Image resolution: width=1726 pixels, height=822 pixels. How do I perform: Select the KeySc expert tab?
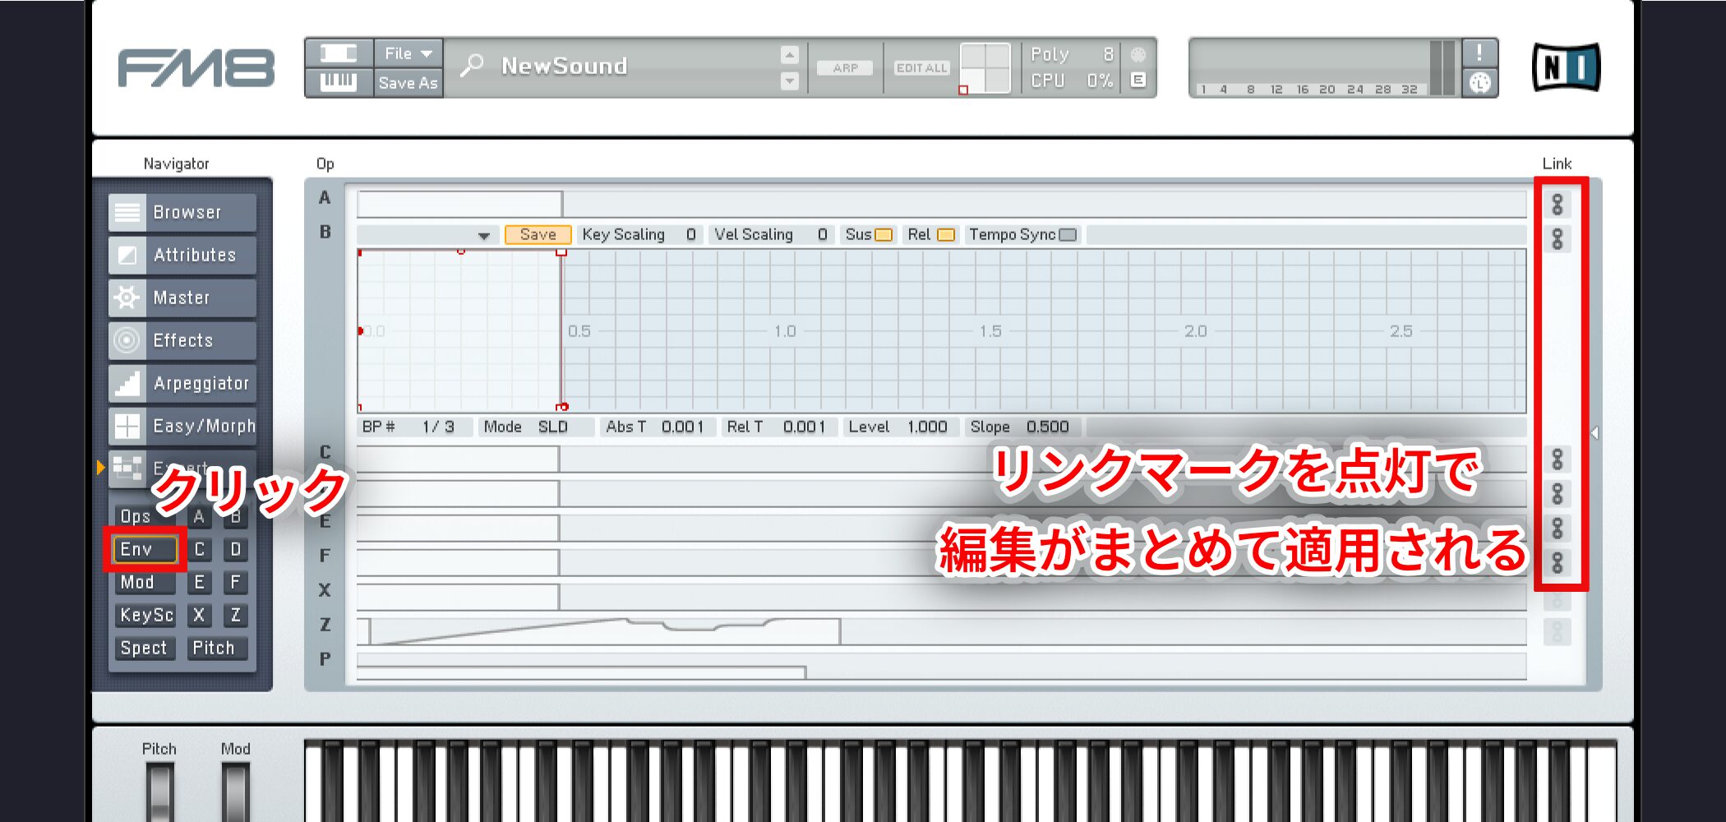click(x=145, y=615)
